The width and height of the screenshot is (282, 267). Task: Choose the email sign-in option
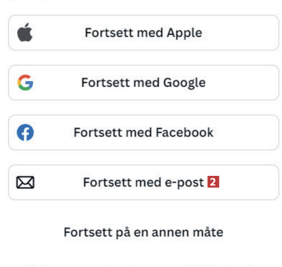143,182
